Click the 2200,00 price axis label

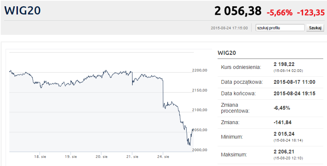pos(200,70)
